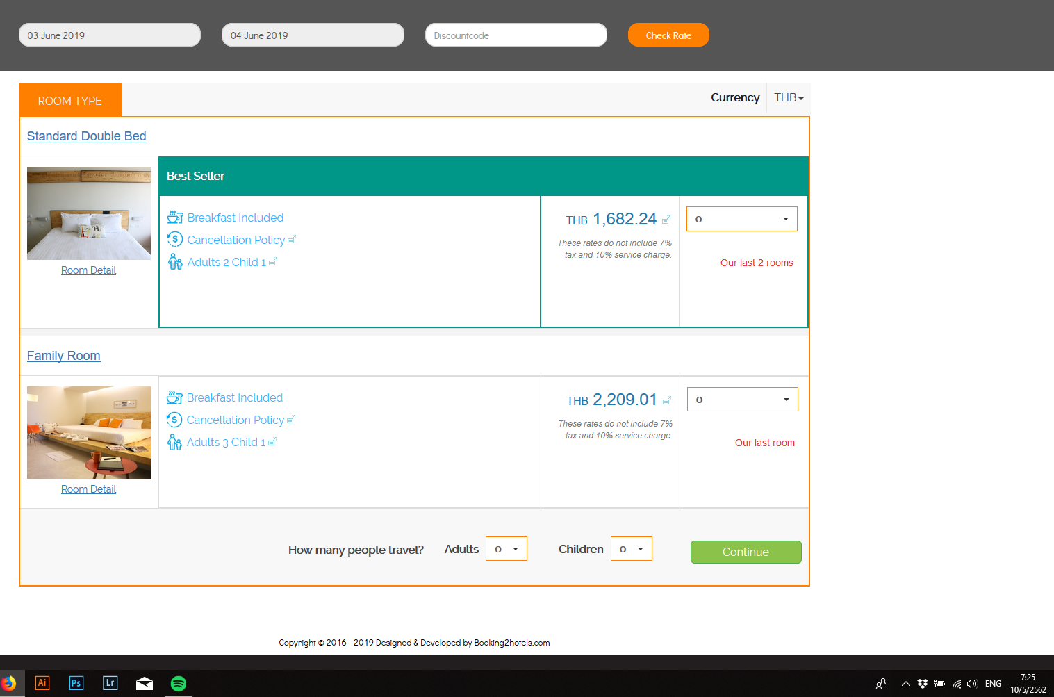Image resolution: width=1054 pixels, height=697 pixels.
Task: Click the taskbar clock and date
Action: coord(1028,684)
